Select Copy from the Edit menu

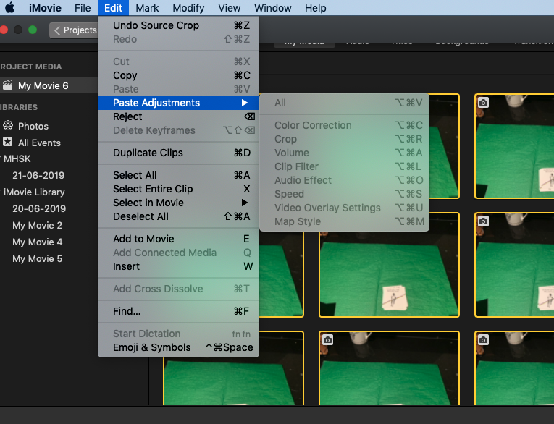125,75
